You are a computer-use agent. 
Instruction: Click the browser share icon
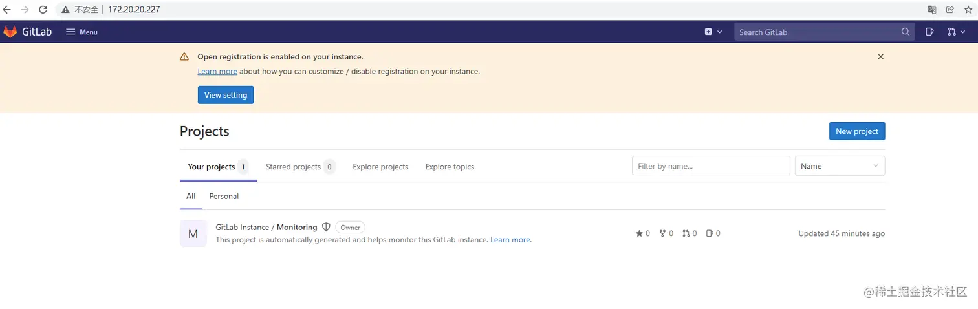[x=950, y=10]
